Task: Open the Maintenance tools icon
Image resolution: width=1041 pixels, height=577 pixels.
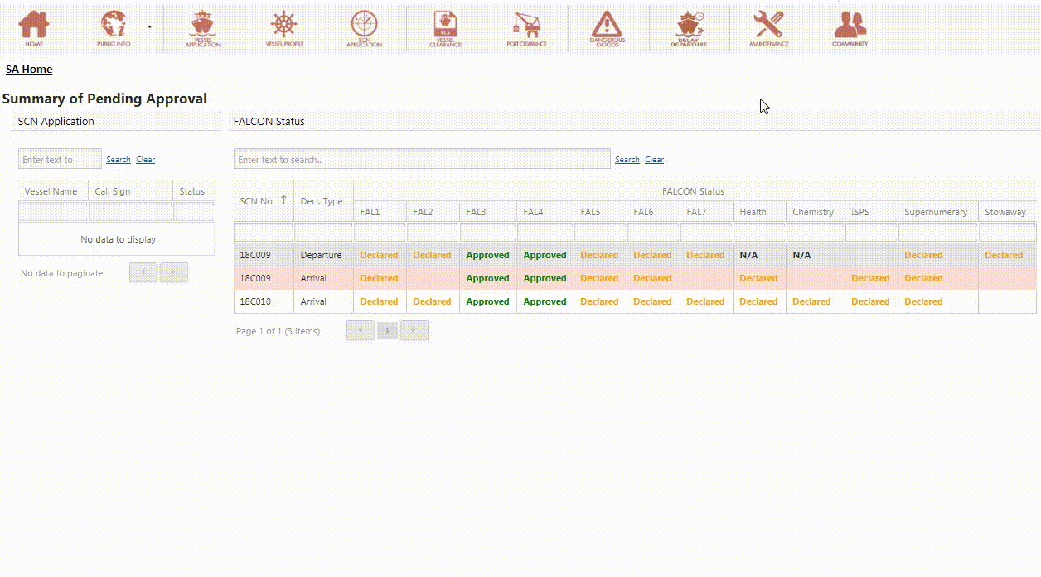Action: coord(769,28)
